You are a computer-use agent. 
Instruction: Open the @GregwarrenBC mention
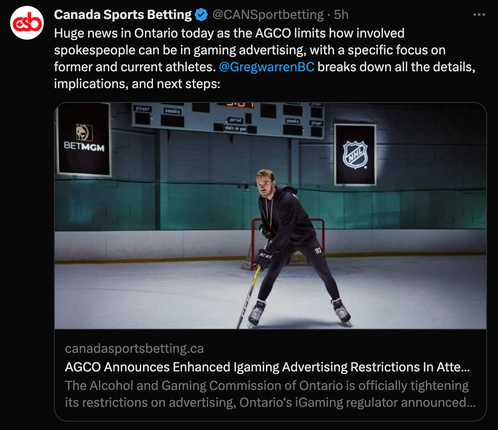(267, 67)
